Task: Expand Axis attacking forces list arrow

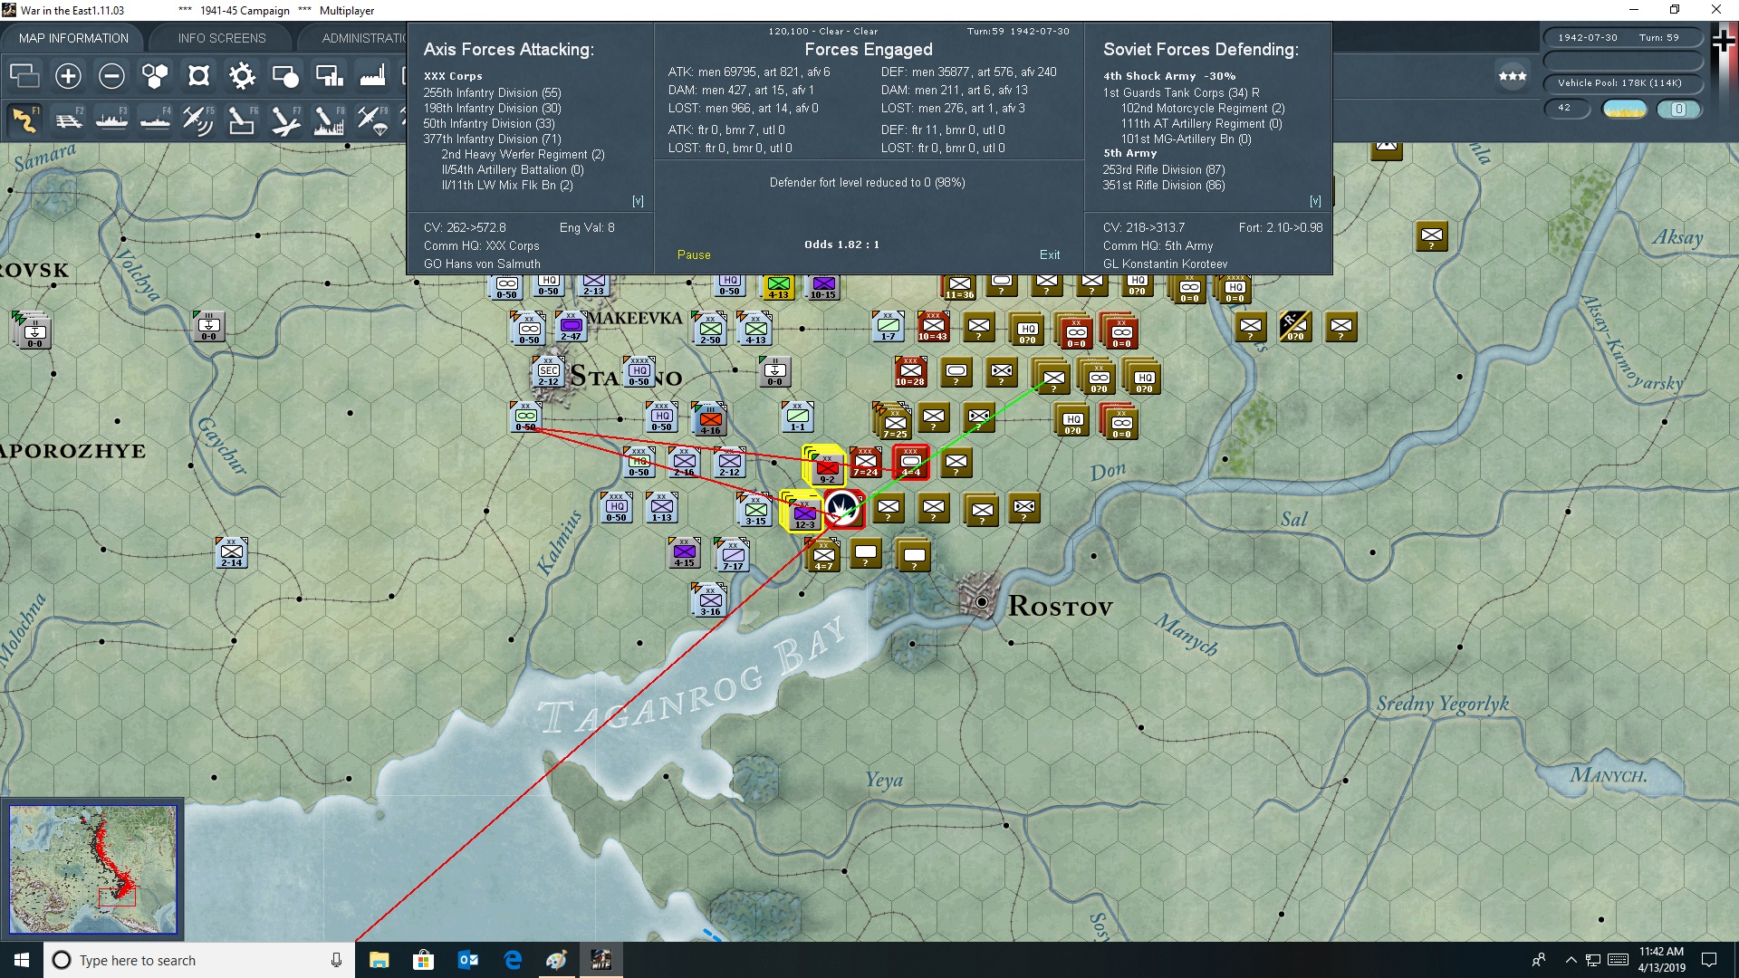Action: point(638,201)
